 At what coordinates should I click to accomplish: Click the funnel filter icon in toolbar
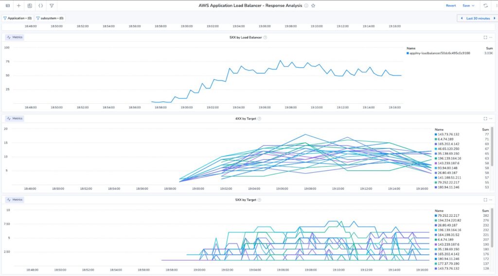[52, 6]
